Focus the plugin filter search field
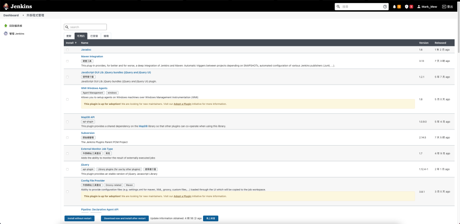Viewport: 460px width, 224px height. 85,27
